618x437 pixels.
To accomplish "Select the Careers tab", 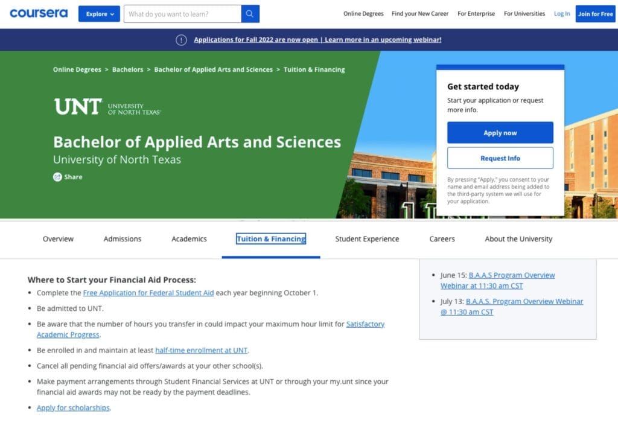I will [441, 239].
